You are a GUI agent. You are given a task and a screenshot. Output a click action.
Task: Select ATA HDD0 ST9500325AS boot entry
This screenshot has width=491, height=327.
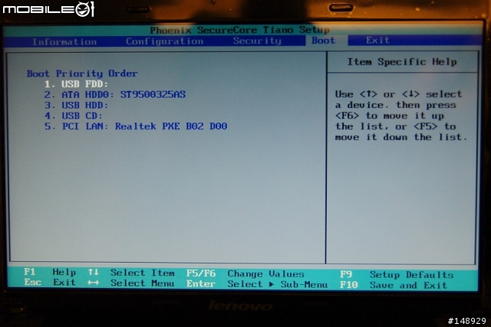pyautogui.click(x=115, y=94)
